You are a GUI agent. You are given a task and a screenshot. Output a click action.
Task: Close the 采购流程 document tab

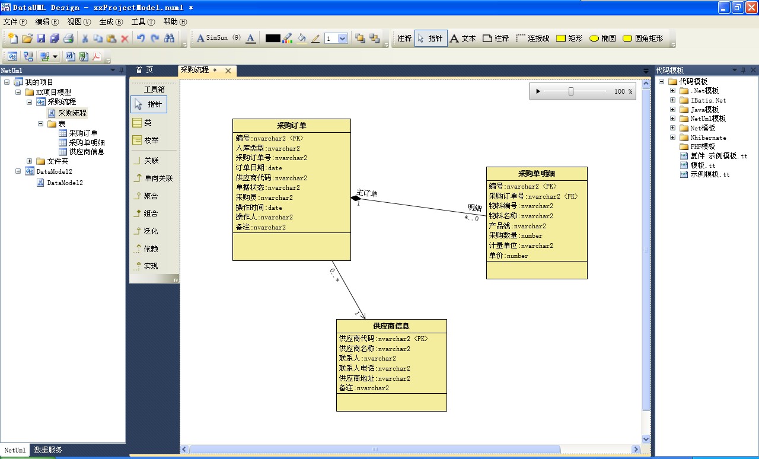[x=228, y=71]
